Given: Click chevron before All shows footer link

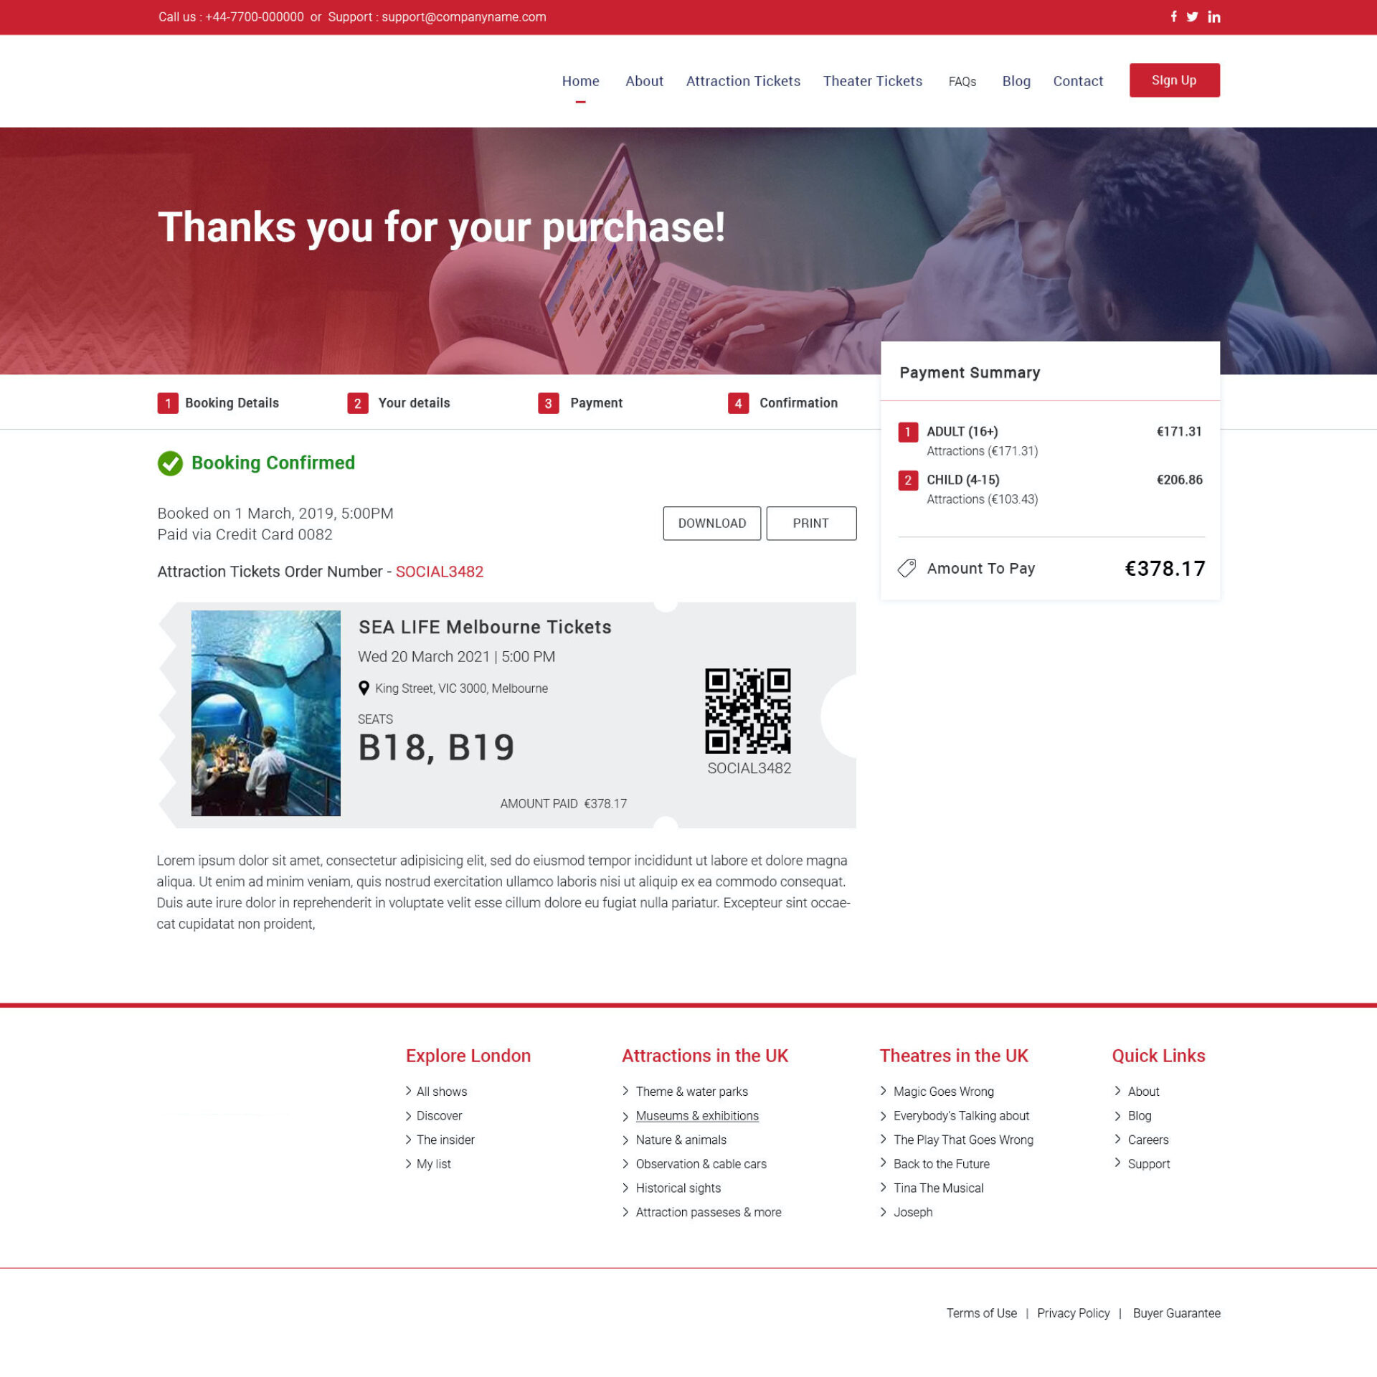Looking at the screenshot, I should pyautogui.click(x=408, y=1091).
